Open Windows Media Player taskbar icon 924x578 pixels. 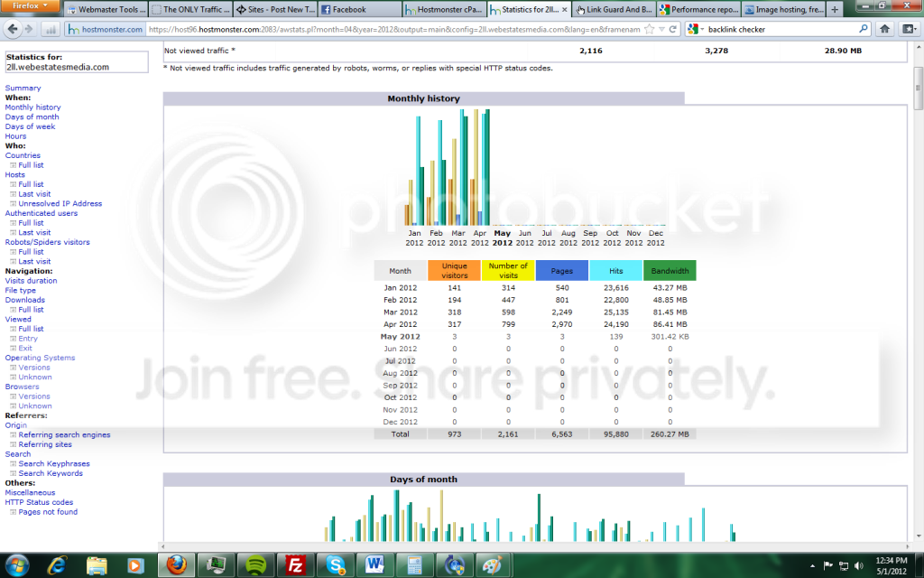point(135,565)
